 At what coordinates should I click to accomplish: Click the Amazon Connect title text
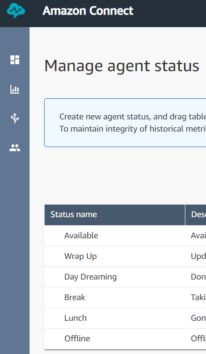pos(88,11)
